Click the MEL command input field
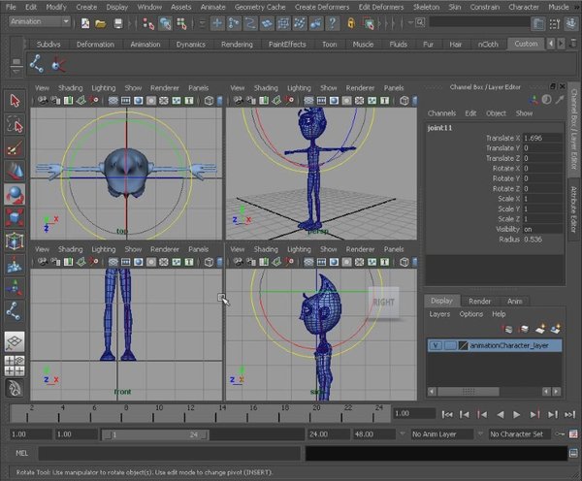Screen dimensions: 582x481 coord(170,453)
